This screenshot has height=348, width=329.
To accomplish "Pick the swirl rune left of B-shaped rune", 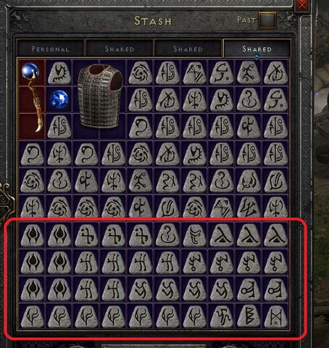I will pyautogui.click(x=222, y=315).
